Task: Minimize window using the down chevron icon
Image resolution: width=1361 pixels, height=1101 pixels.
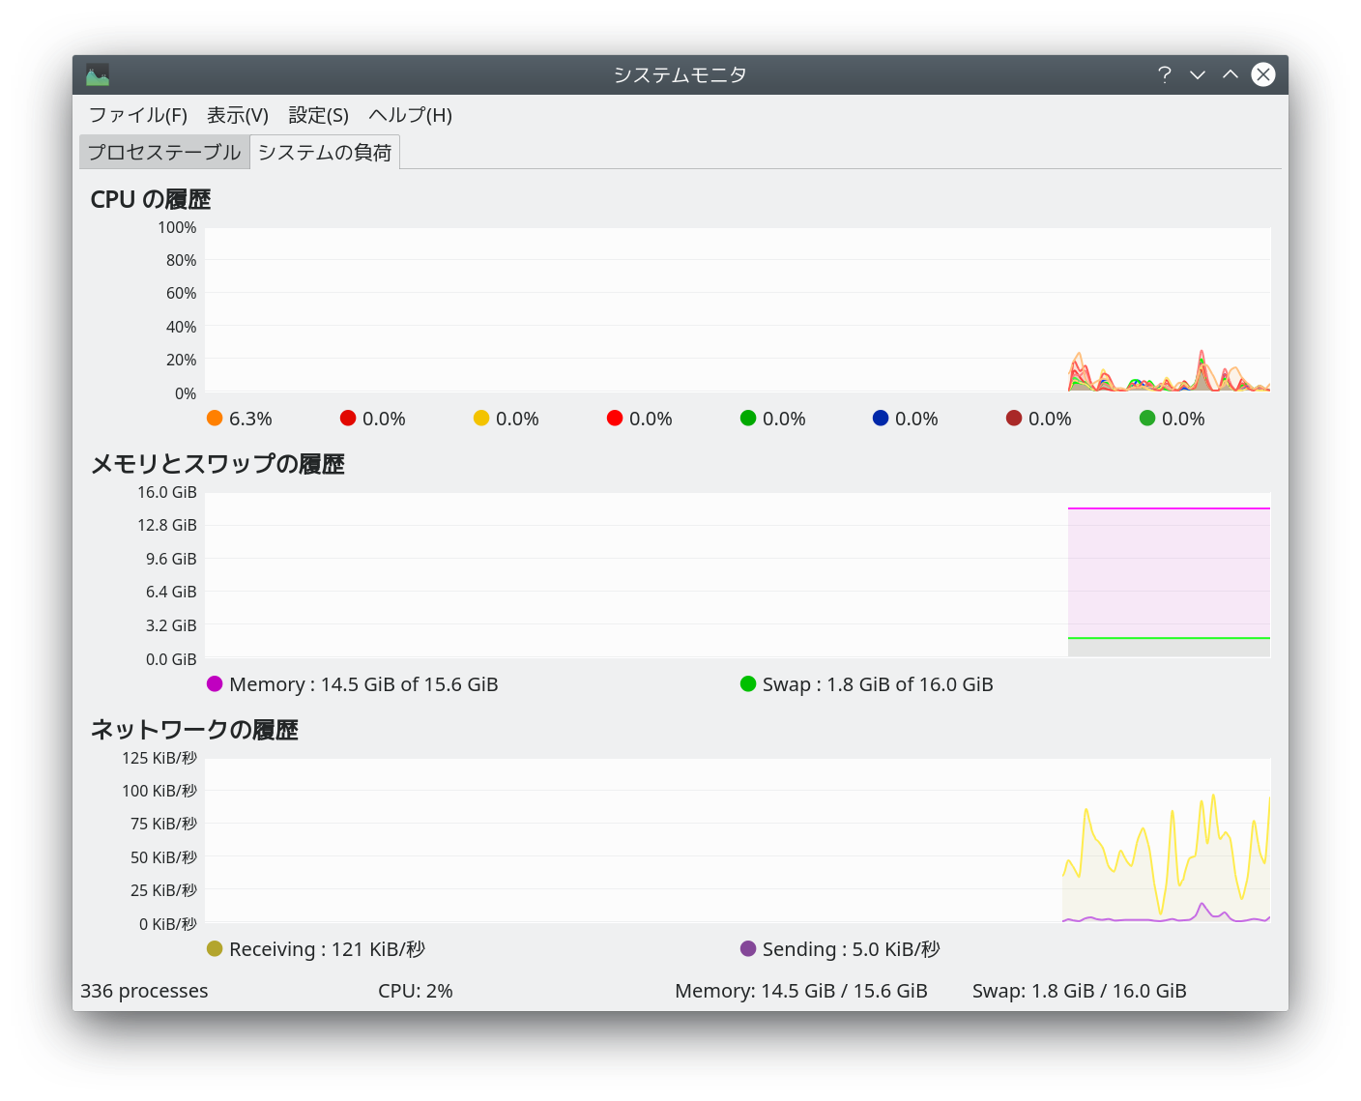Action: tap(1198, 75)
